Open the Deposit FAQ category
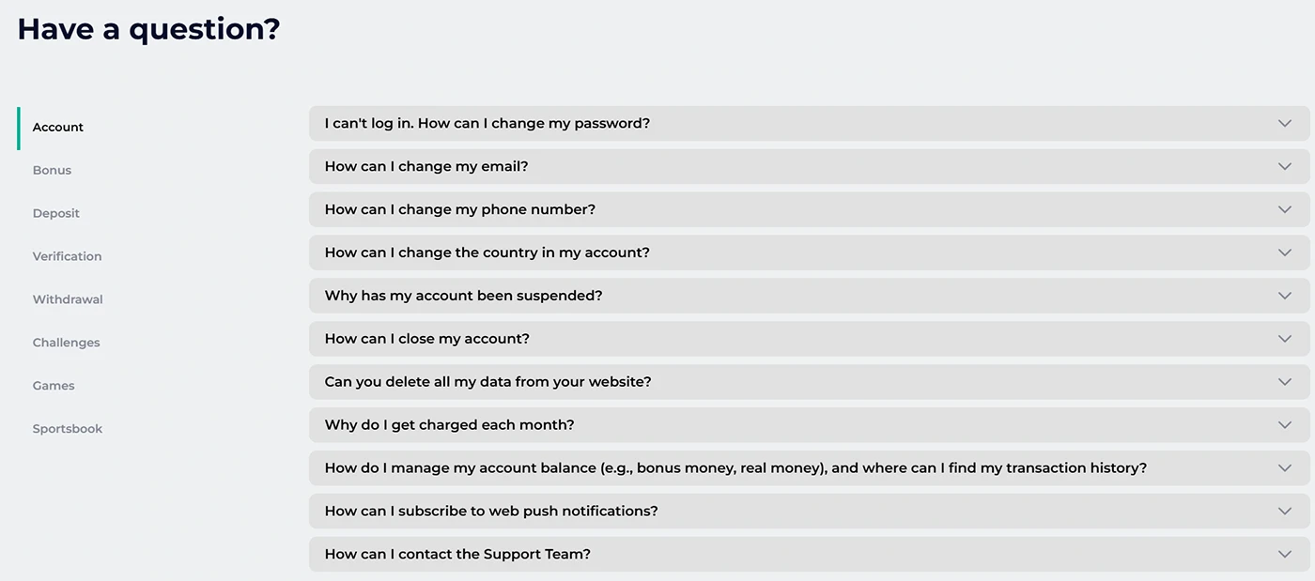1315x581 pixels. [x=55, y=213]
